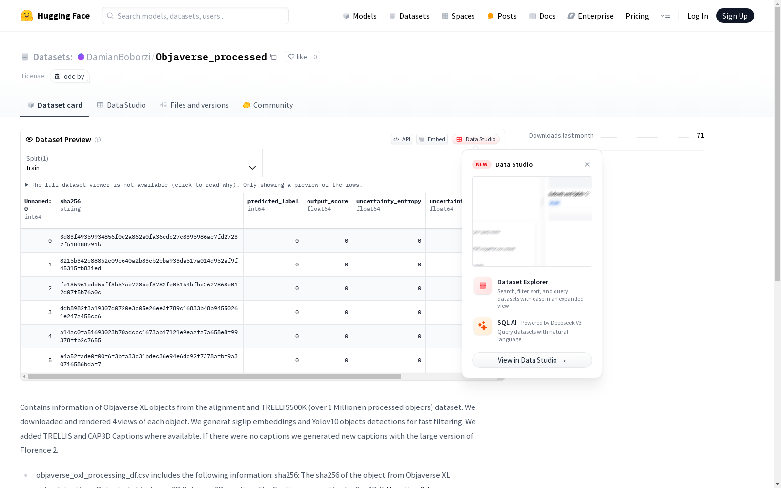Expand the more navigation menu icon
The height and width of the screenshot is (488, 781).
[x=665, y=16]
